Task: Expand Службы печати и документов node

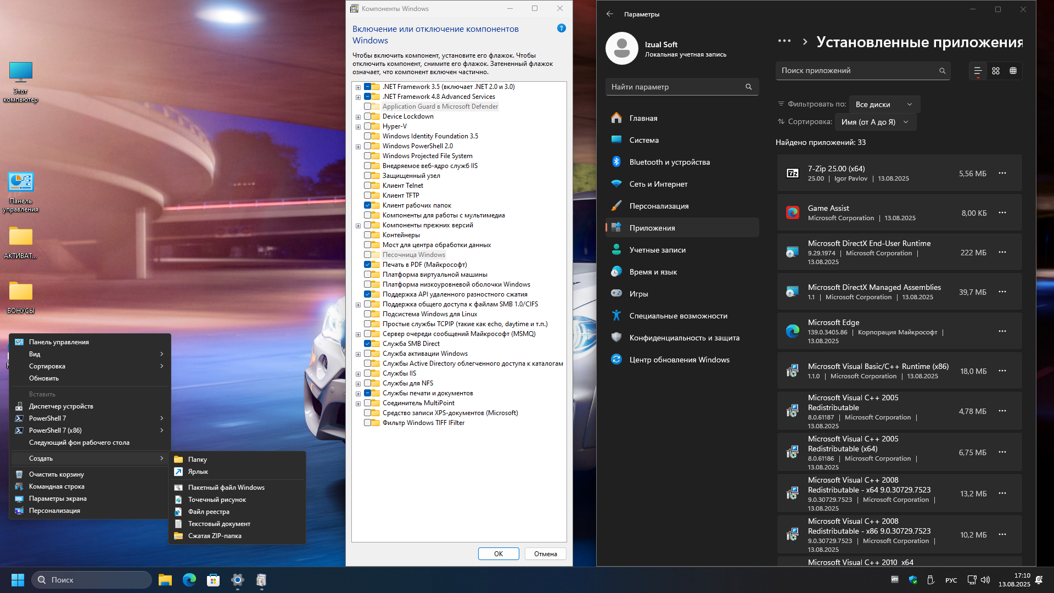Action: tap(358, 394)
